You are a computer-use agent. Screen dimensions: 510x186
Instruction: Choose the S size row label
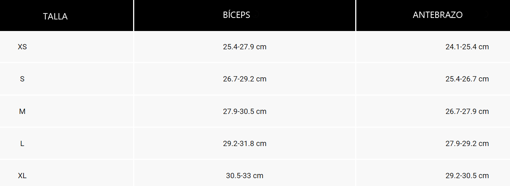click(22, 79)
